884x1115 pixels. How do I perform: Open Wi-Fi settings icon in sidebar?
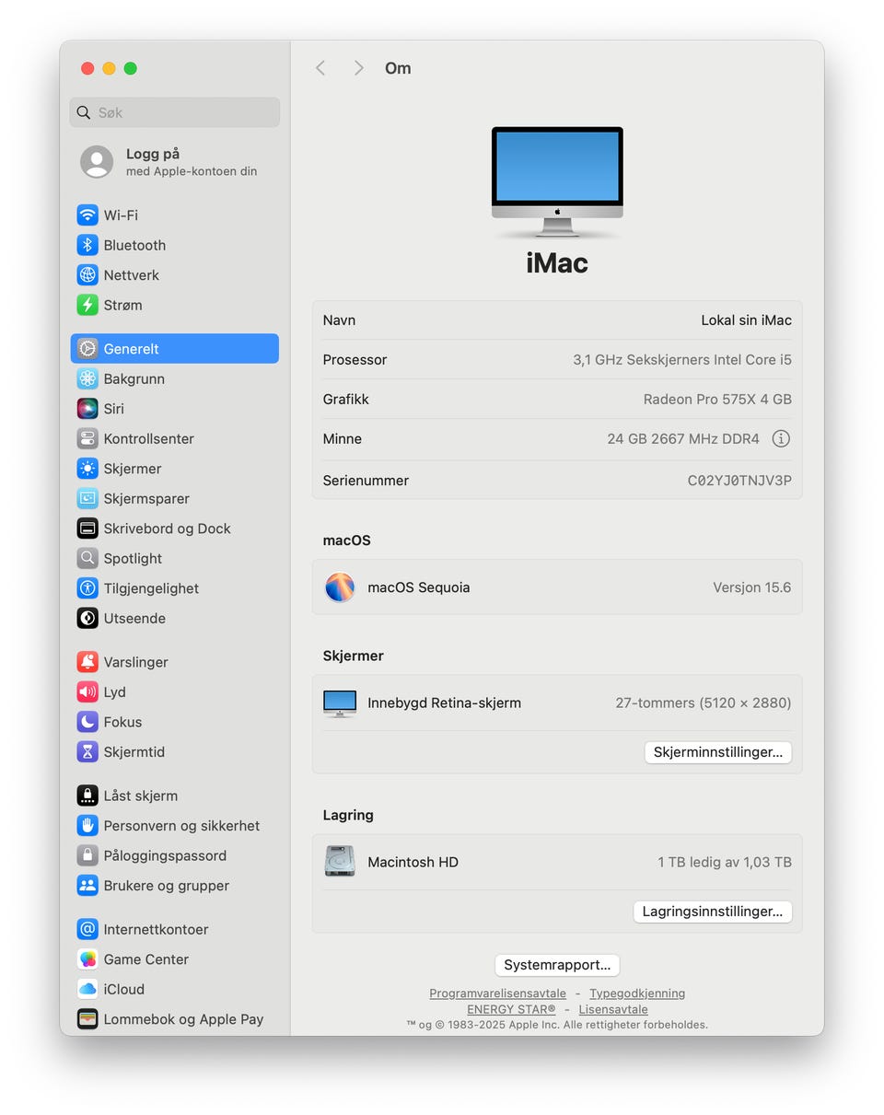tap(87, 215)
